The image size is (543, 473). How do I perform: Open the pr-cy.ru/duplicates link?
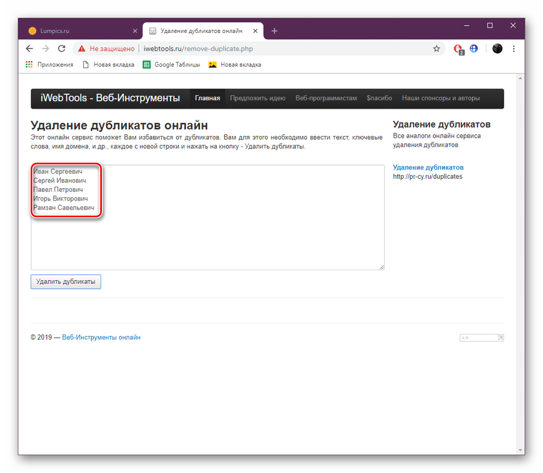428,176
